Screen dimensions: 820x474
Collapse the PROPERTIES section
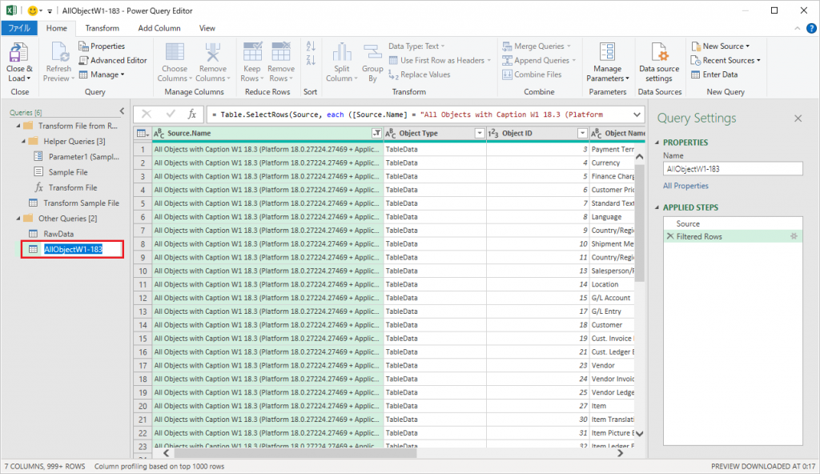coord(657,143)
